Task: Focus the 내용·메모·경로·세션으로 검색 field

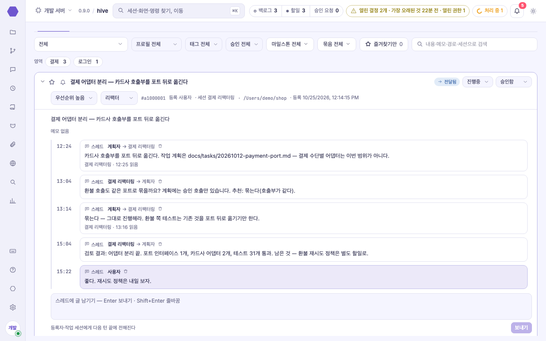Action: point(474,44)
